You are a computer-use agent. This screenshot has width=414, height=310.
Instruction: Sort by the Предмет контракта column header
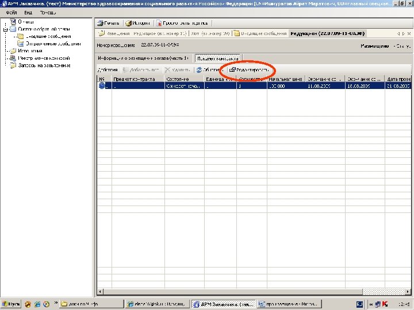pyautogui.click(x=138, y=79)
